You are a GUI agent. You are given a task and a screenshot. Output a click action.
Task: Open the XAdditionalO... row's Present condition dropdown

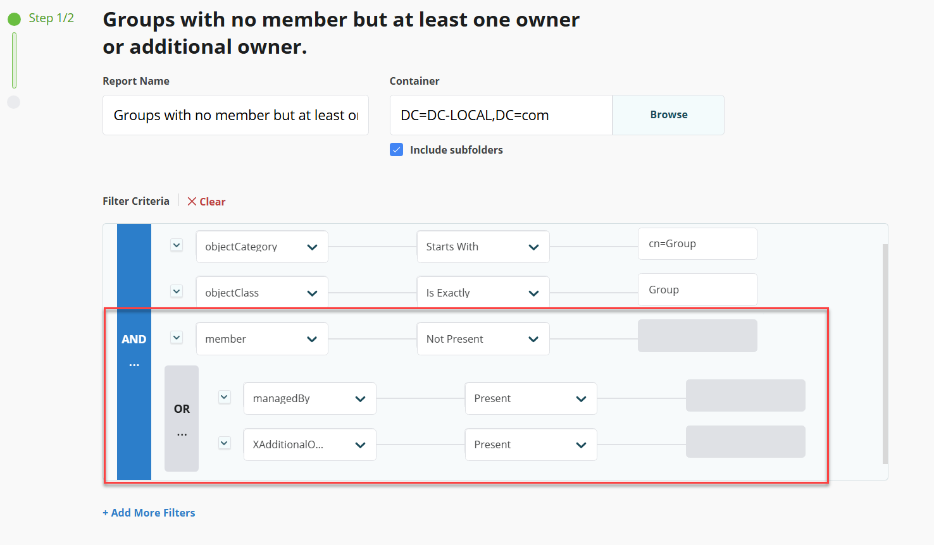531,444
